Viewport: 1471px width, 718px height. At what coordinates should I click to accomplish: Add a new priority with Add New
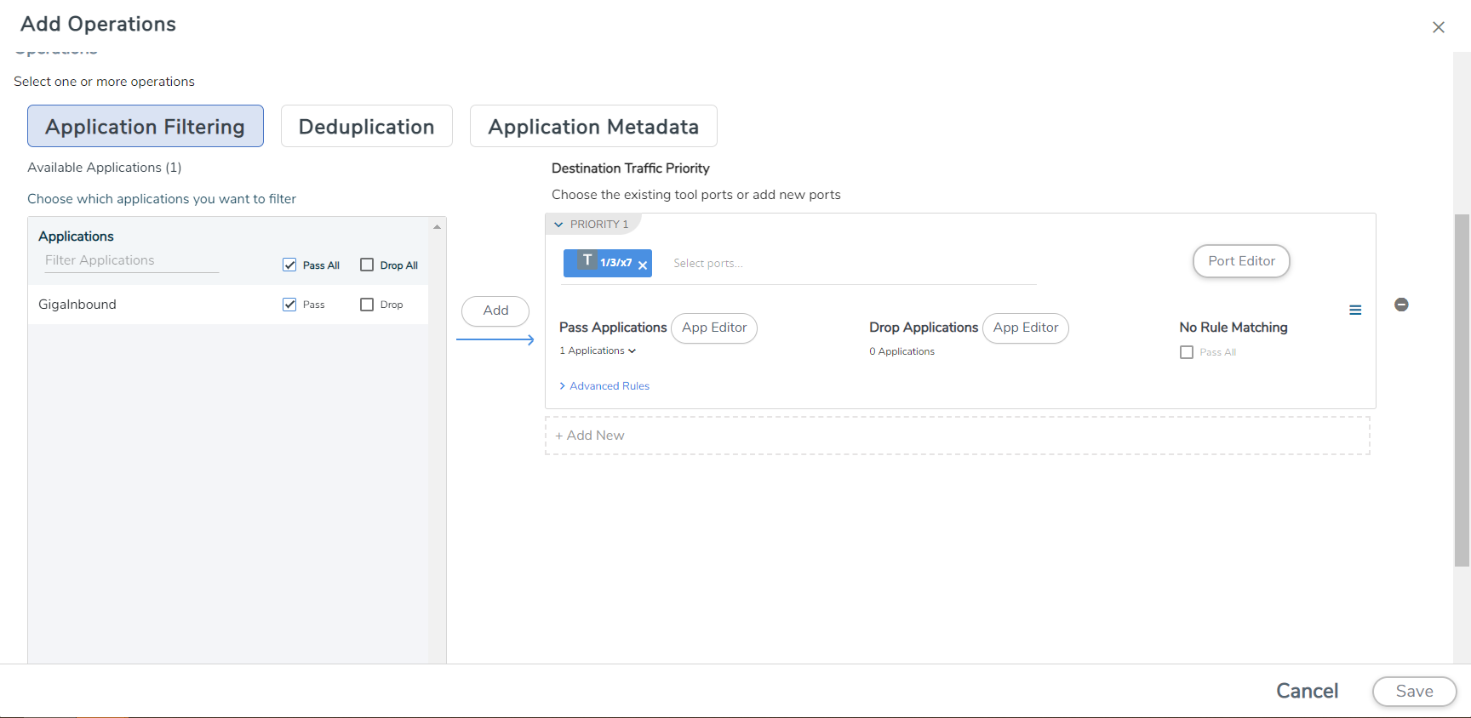(958, 436)
